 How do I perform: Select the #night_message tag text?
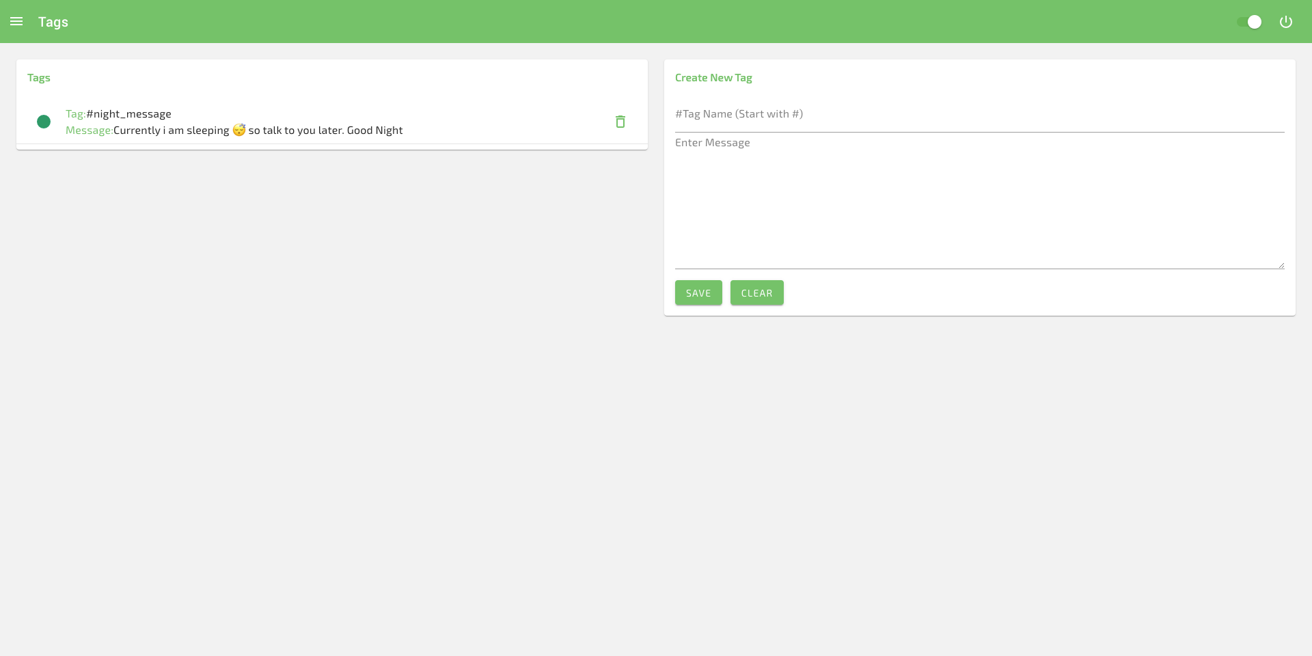[128, 114]
